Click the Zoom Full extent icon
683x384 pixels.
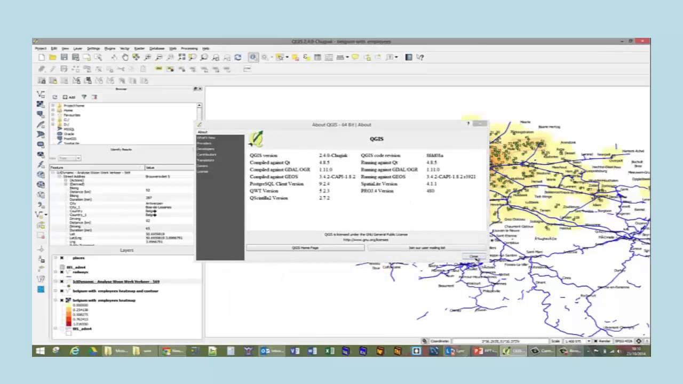(181, 57)
